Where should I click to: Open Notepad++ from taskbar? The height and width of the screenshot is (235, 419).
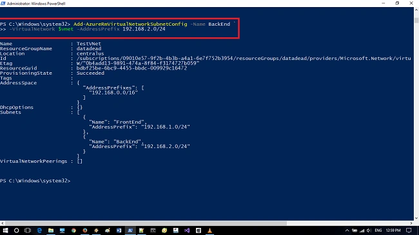tap(141, 230)
